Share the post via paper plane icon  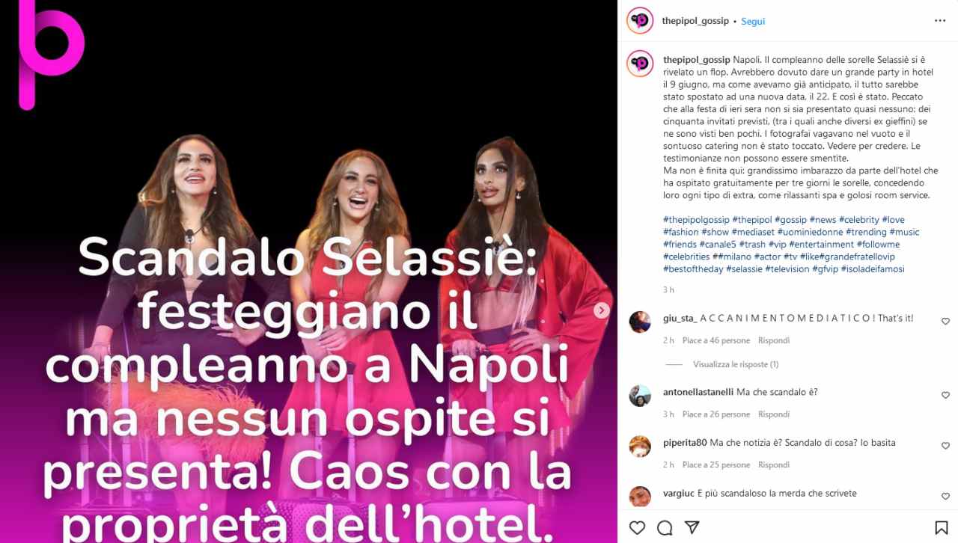692,527
